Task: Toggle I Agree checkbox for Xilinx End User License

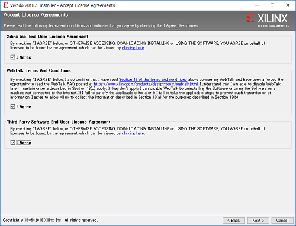Action: [x=13, y=57]
